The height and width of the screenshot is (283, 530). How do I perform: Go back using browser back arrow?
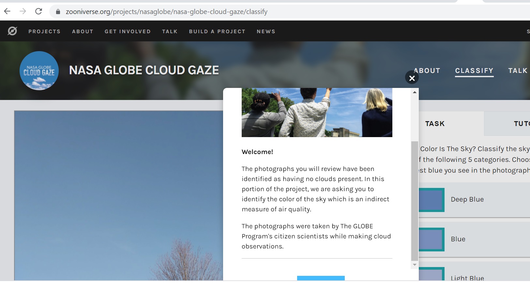pos(7,11)
